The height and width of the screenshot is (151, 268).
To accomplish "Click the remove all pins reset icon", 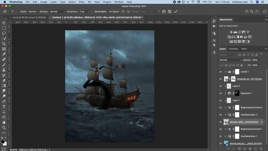I will [164, 11].
